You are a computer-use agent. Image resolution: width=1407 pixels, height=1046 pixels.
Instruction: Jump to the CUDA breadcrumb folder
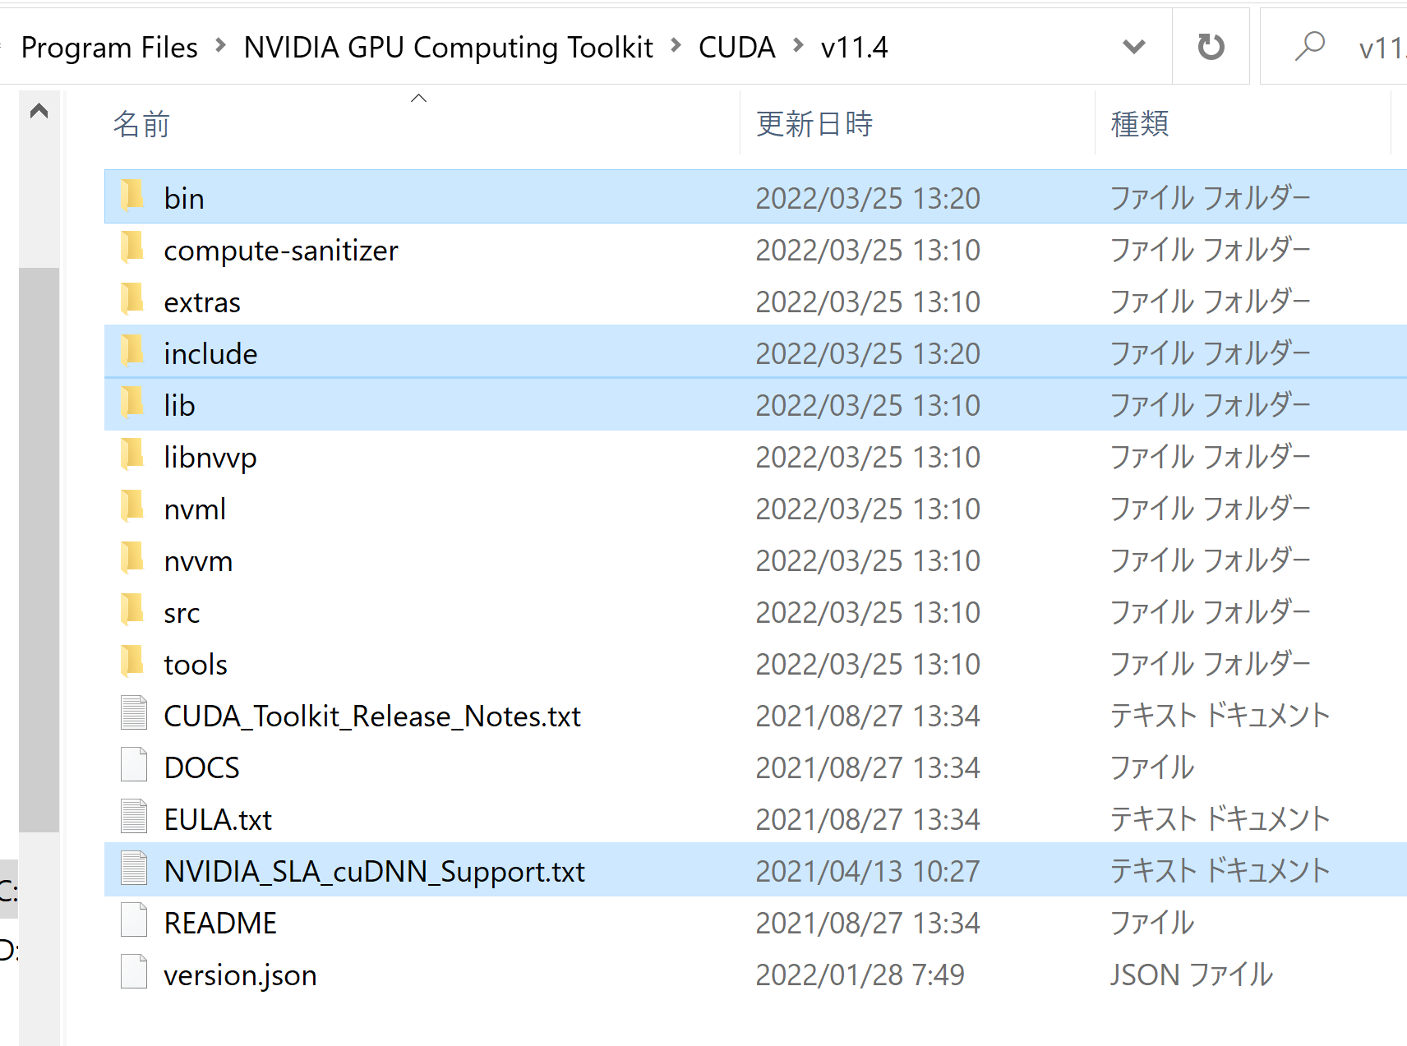click(x=737, y=48)
